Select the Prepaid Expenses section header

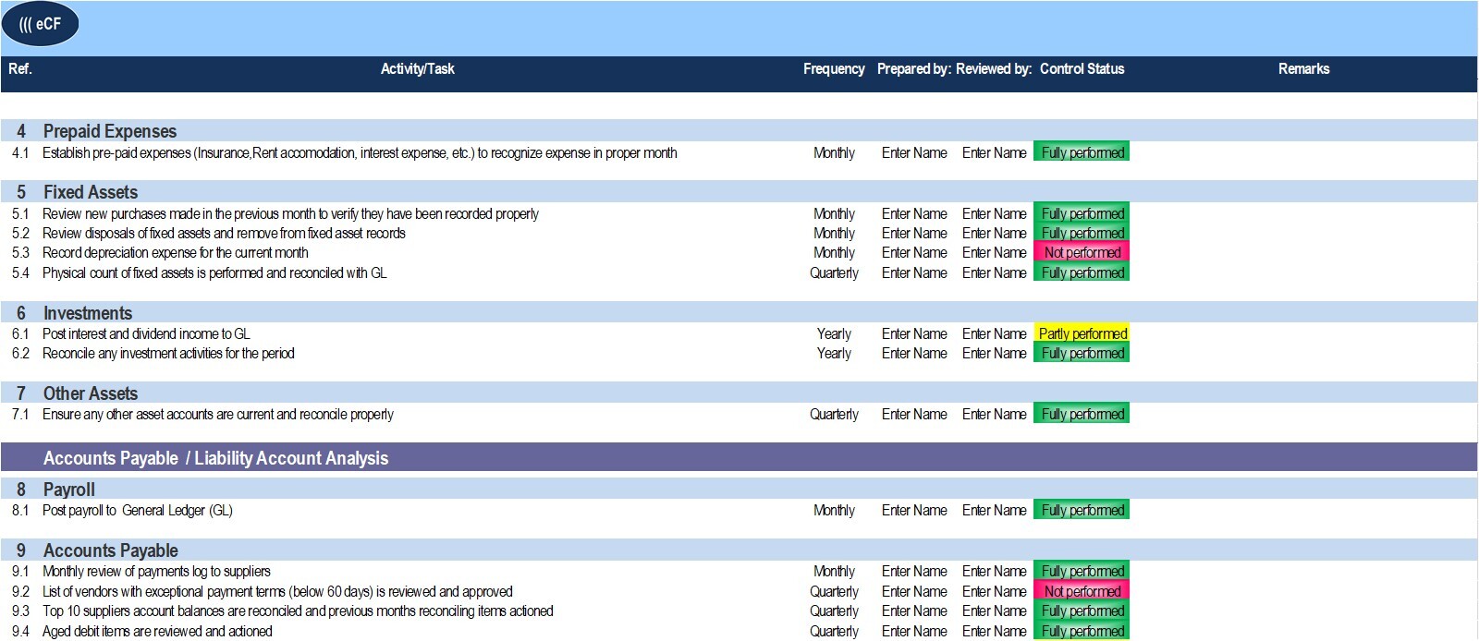point(109,131)
